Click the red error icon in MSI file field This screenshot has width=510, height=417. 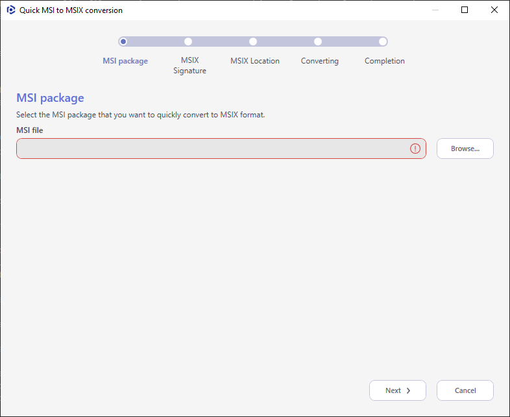(415, 149)
